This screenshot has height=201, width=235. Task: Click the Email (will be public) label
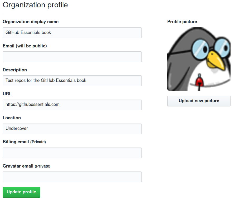[25, 46]
